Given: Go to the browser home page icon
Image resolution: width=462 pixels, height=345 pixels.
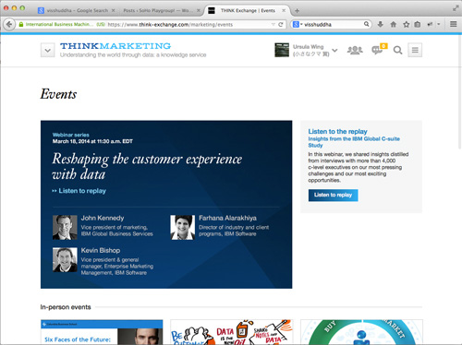Looking at the screenshot, I should click(x=394, y=24).
